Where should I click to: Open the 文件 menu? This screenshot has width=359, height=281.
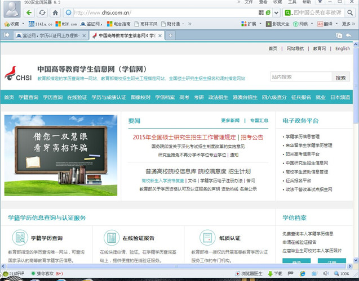[x=249, y=2]
